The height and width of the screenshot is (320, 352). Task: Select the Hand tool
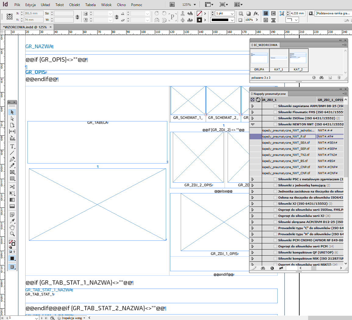click(x=12, y=227)
